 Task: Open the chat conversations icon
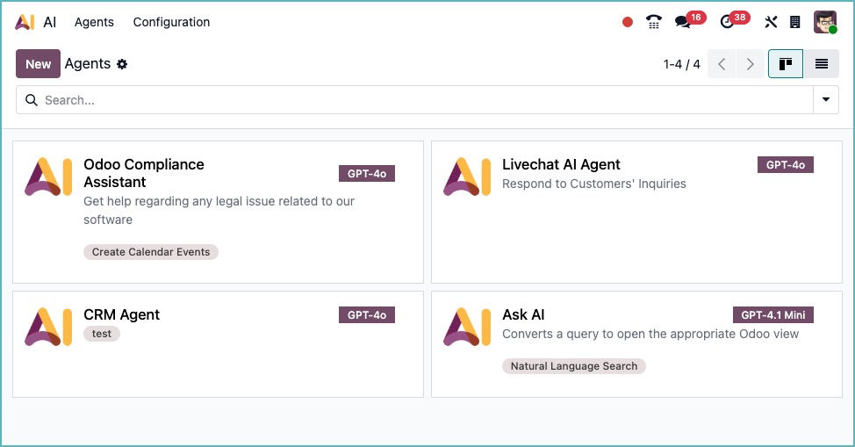coord(682,22)
